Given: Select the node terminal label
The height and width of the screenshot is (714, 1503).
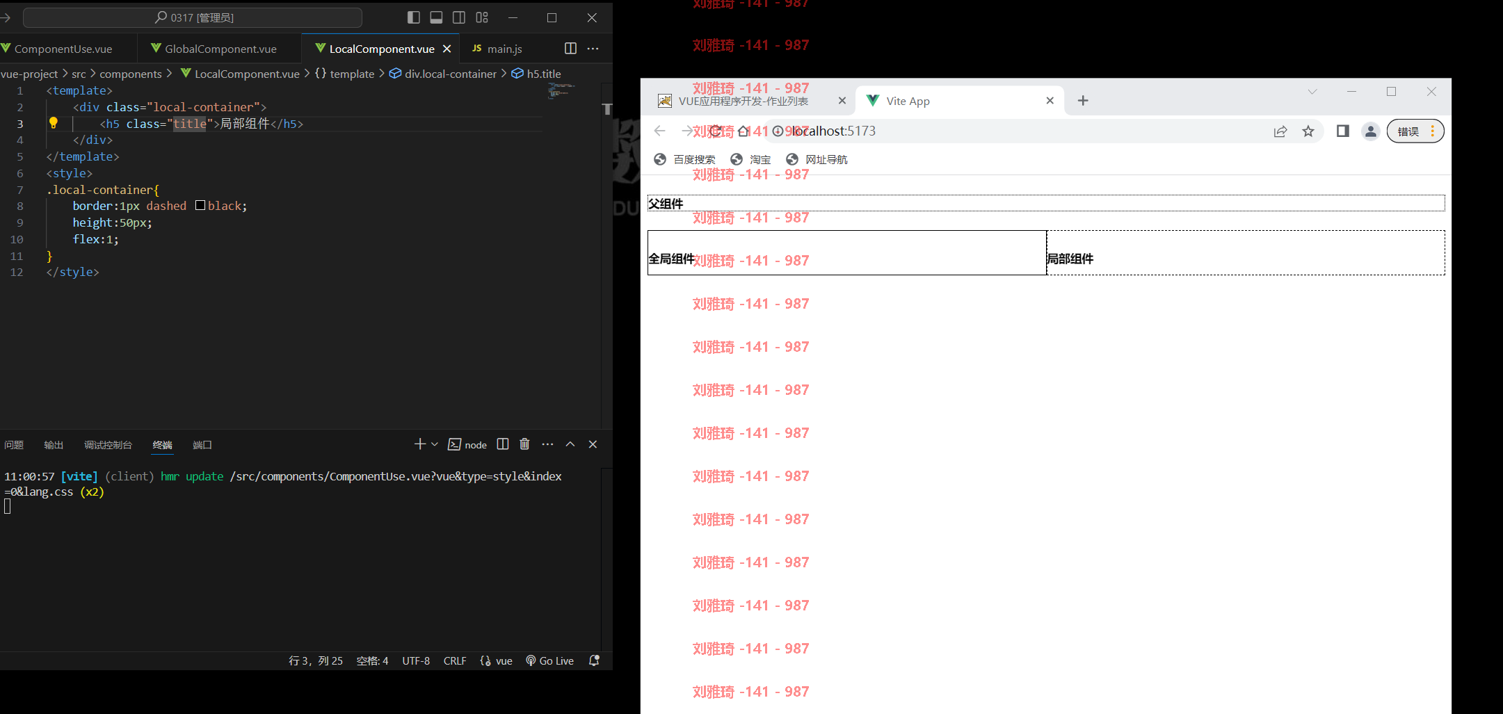Looking at the screenshot, I should click(467, 445).
